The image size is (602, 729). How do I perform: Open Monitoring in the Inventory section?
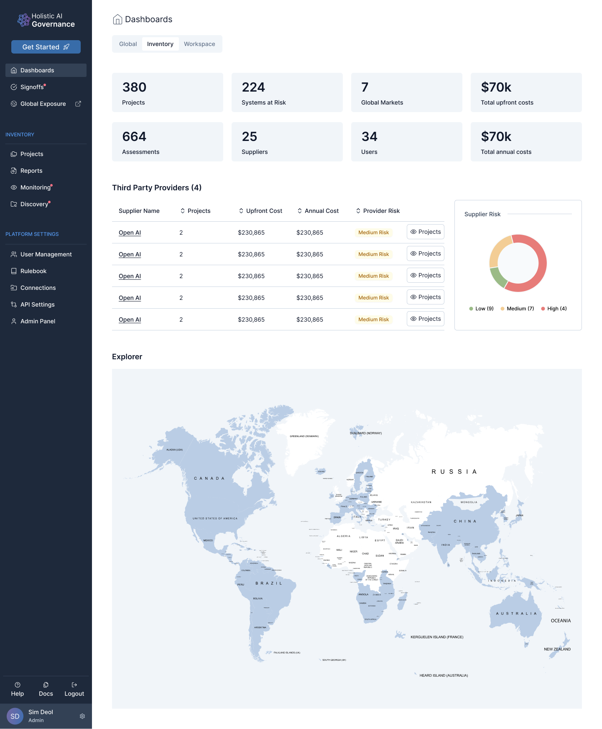36,187
